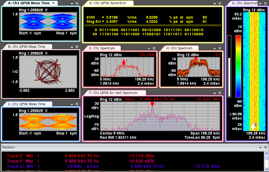Screen dimensions: 269x172
Task: Open window options dropdown for Trace E
Action: [x=149, y=48]
